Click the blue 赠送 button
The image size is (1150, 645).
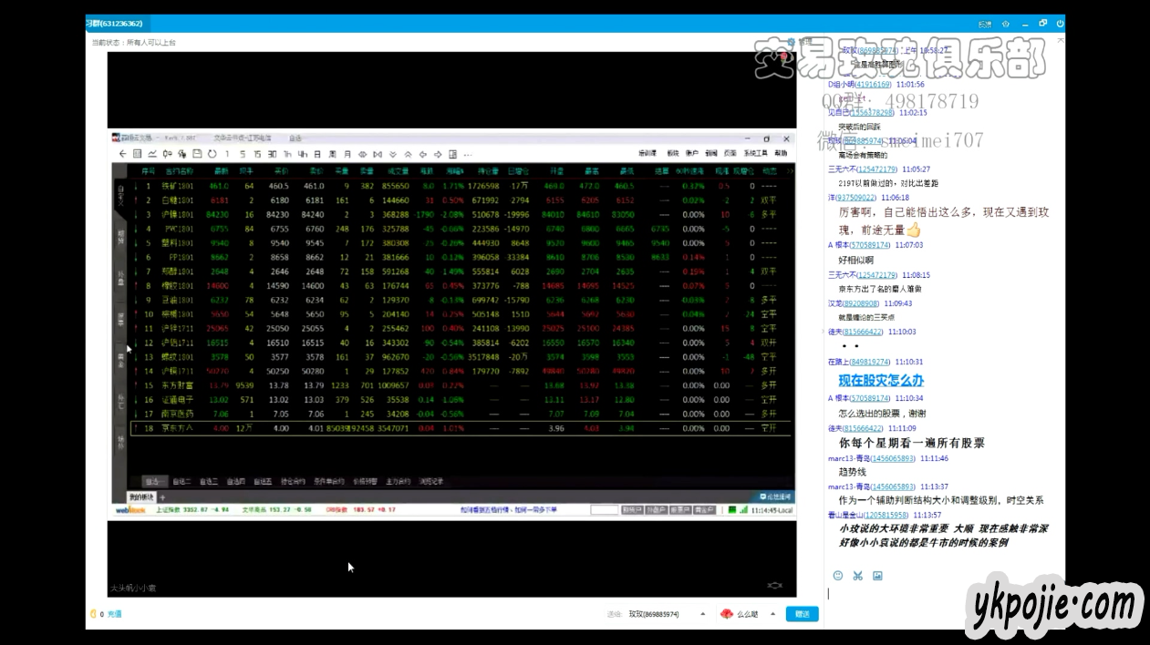point(802,614)
